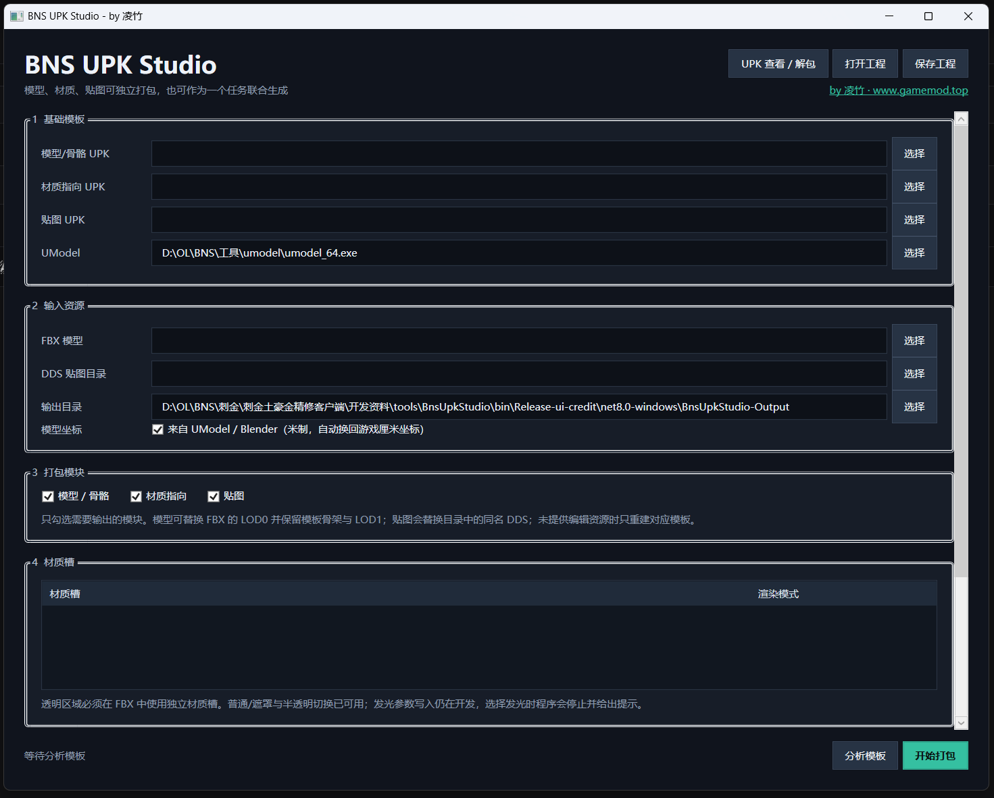Uncheck the 贴图 module checkbox
This screenshot has height=798, width=994.
point(214,496)
